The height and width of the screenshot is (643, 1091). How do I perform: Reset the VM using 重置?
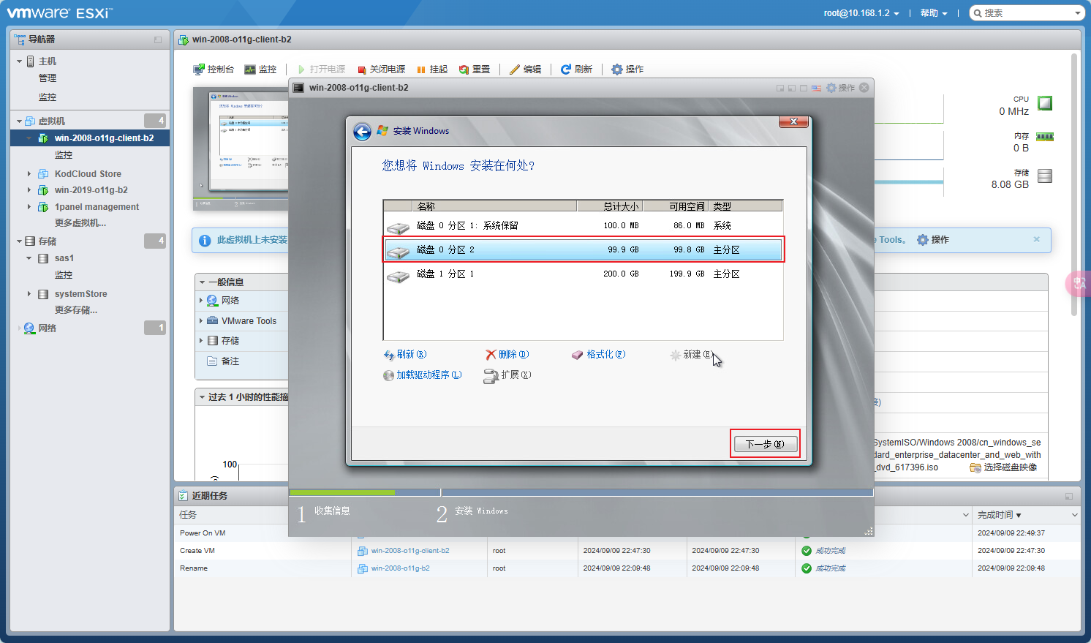(x=475, y=69)
